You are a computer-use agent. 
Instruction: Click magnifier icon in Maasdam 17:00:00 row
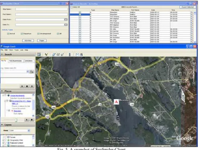coord(191,14)
